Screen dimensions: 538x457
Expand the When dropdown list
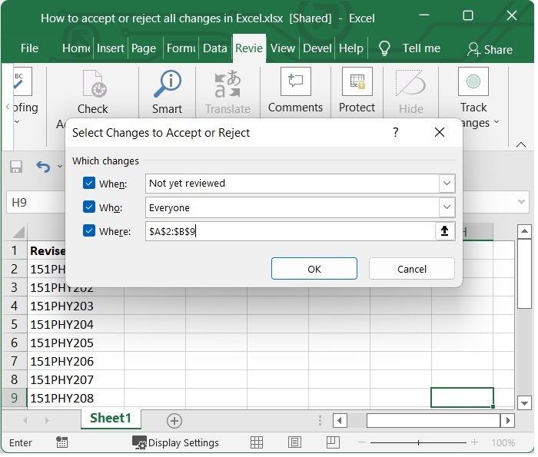click(447, 184)
